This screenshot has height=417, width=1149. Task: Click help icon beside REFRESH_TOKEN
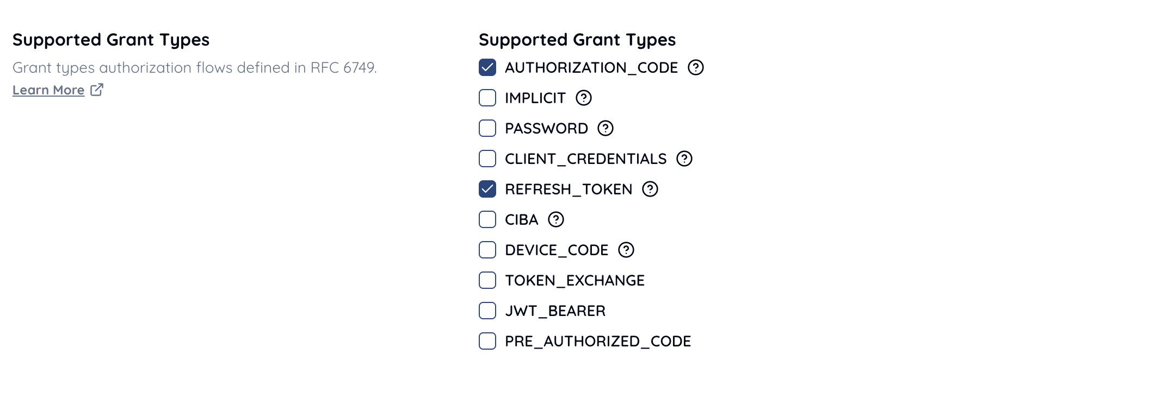pos(650,189)
